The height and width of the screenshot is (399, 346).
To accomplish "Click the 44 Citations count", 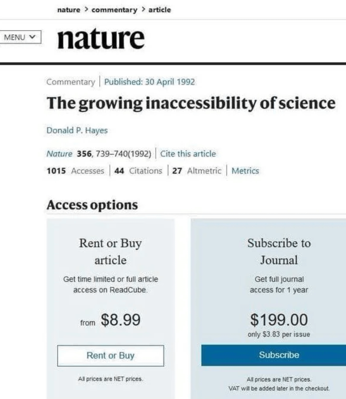I will [x=138, y=171].
